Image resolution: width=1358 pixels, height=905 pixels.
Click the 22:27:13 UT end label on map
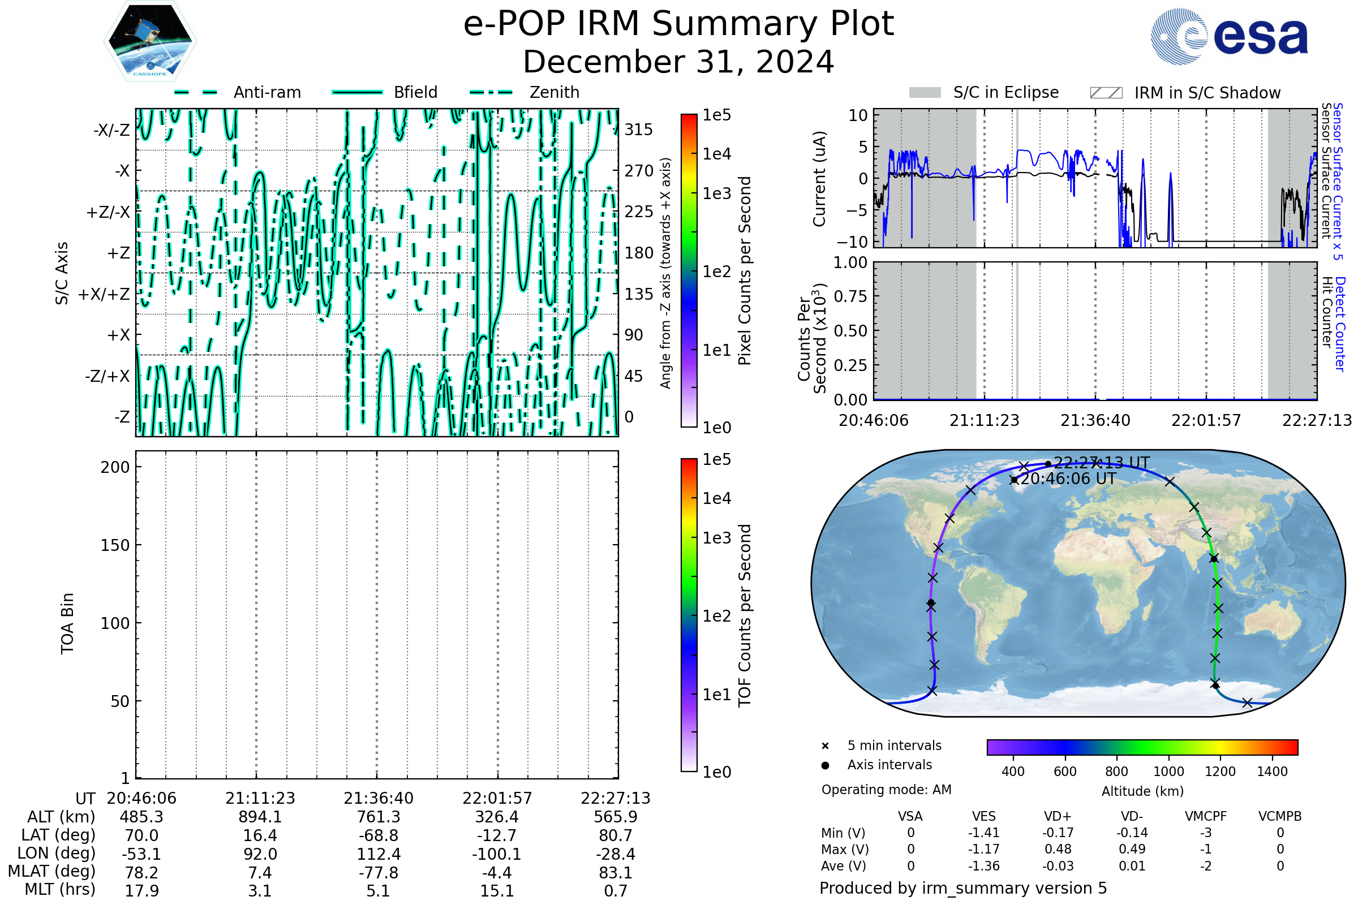(x=1102, y=463)
